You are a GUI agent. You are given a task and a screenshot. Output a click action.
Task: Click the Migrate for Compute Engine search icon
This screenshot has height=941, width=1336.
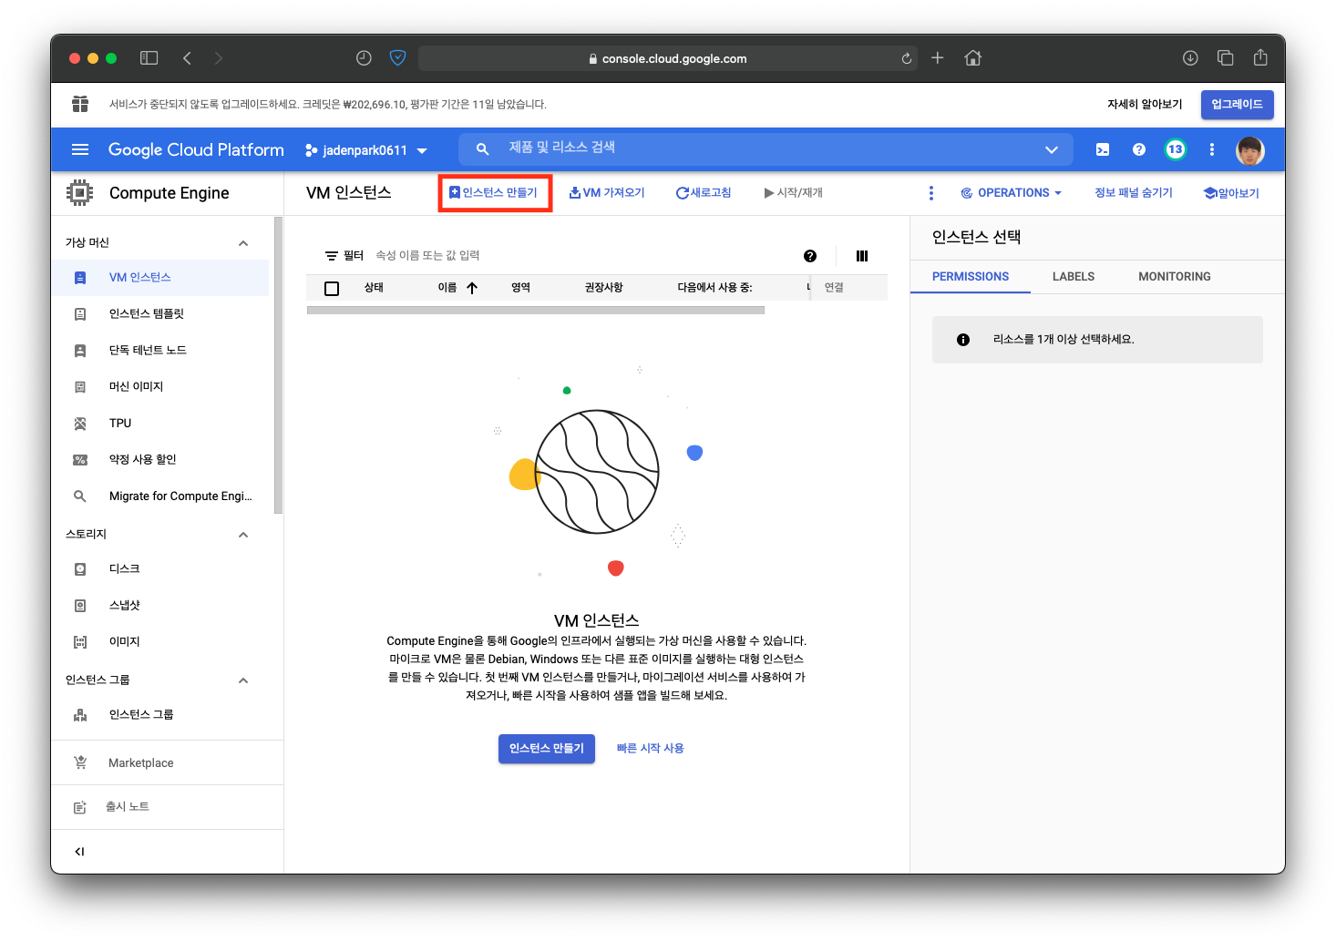coord(80,496)
